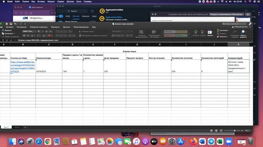Open the Рецензирование ribbon tab
Viewport: 263px width, 147px height.
(x=81, y=27)
